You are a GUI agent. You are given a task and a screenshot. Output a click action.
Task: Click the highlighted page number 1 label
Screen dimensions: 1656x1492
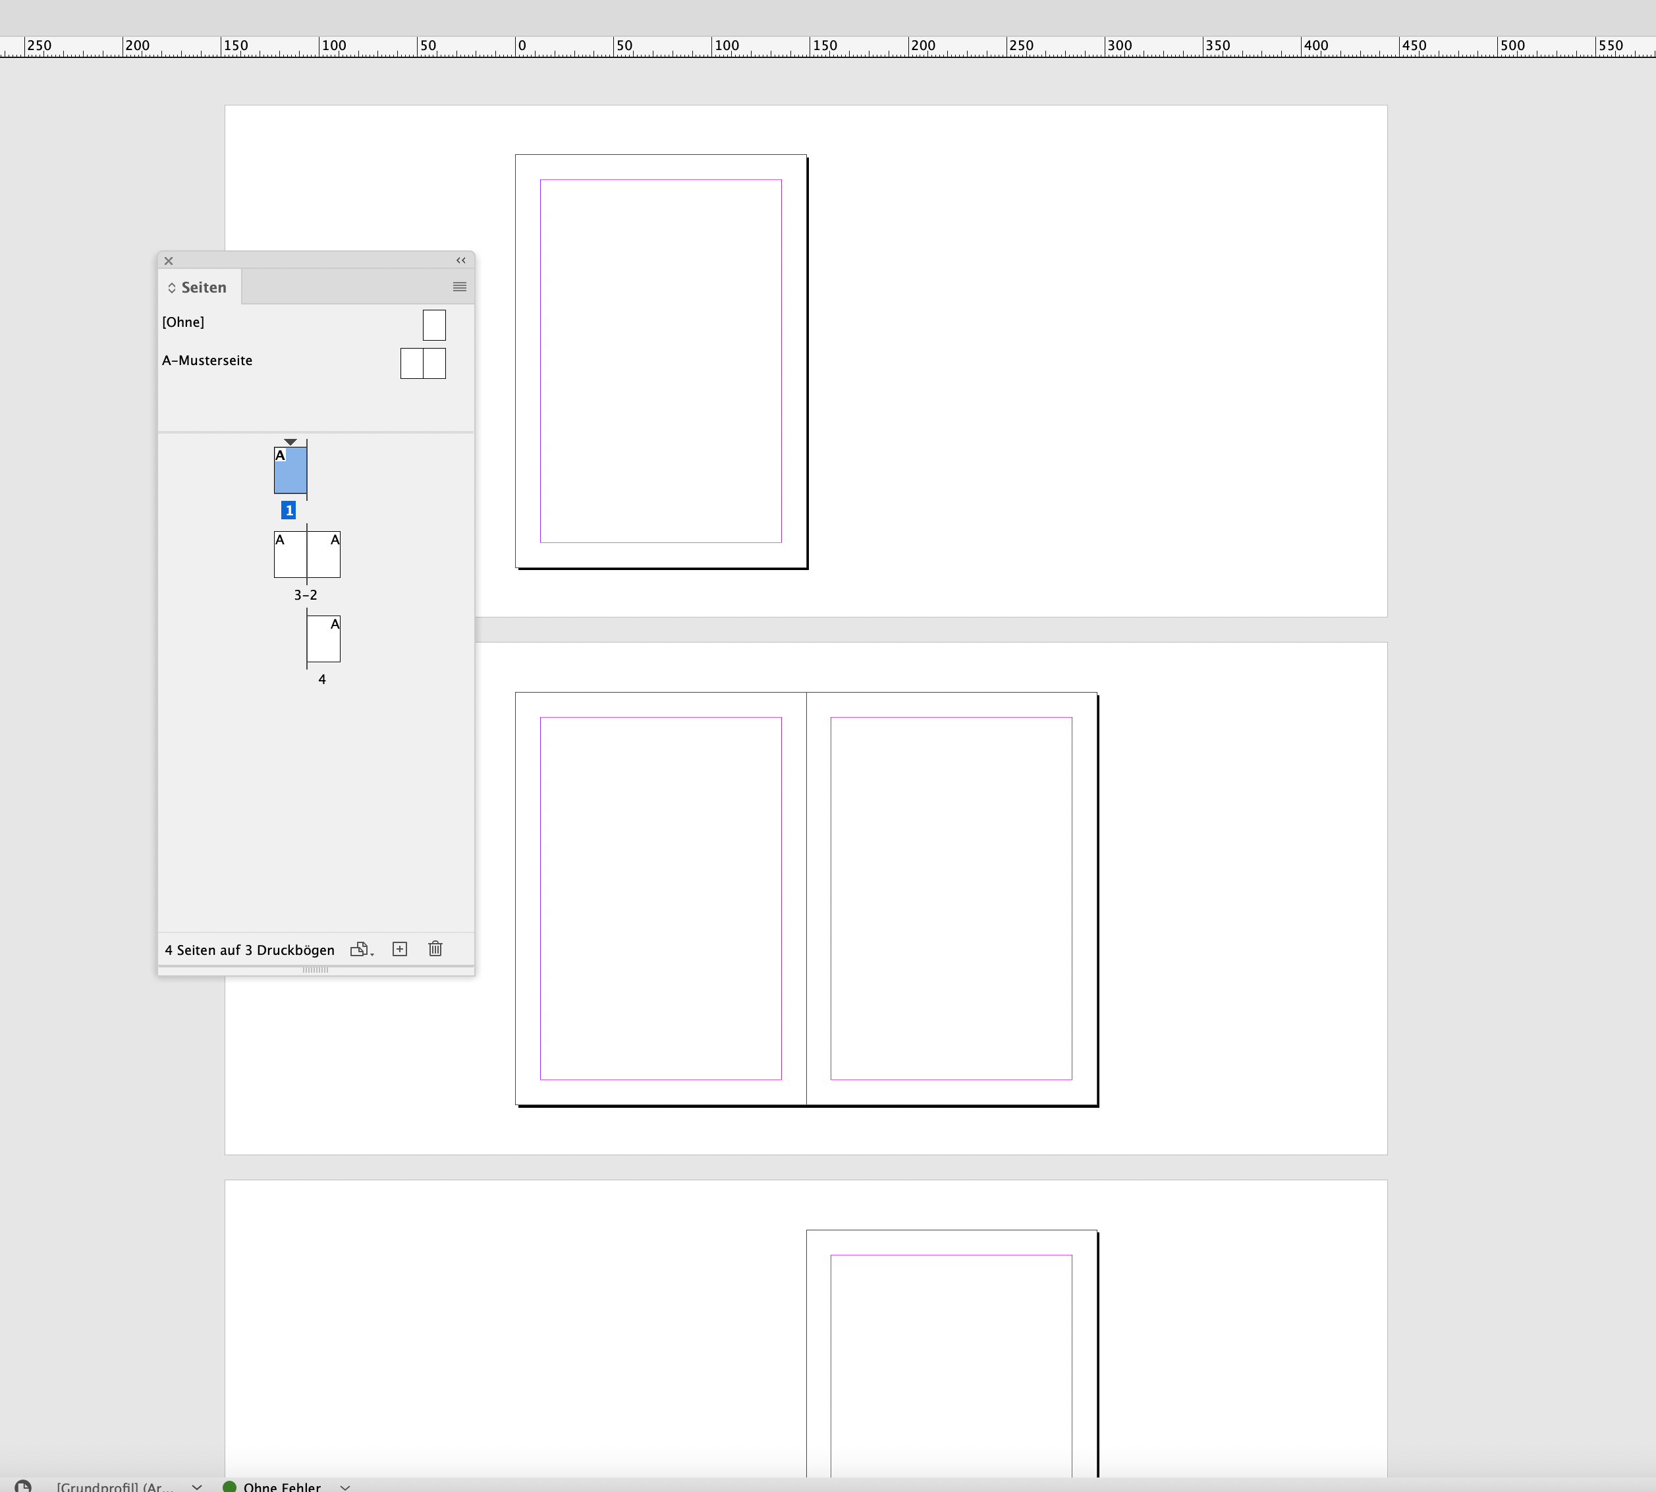[x=289, y=509]
